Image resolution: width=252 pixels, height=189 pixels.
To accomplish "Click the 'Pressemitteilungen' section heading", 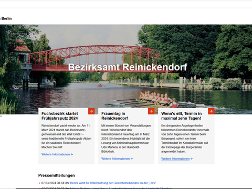I will pos(57,175).
